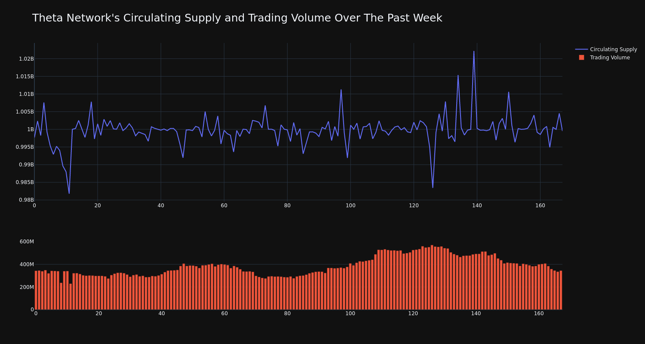
Task: Click the x-axis label 160 on volume chart
Action: (539, 314)
